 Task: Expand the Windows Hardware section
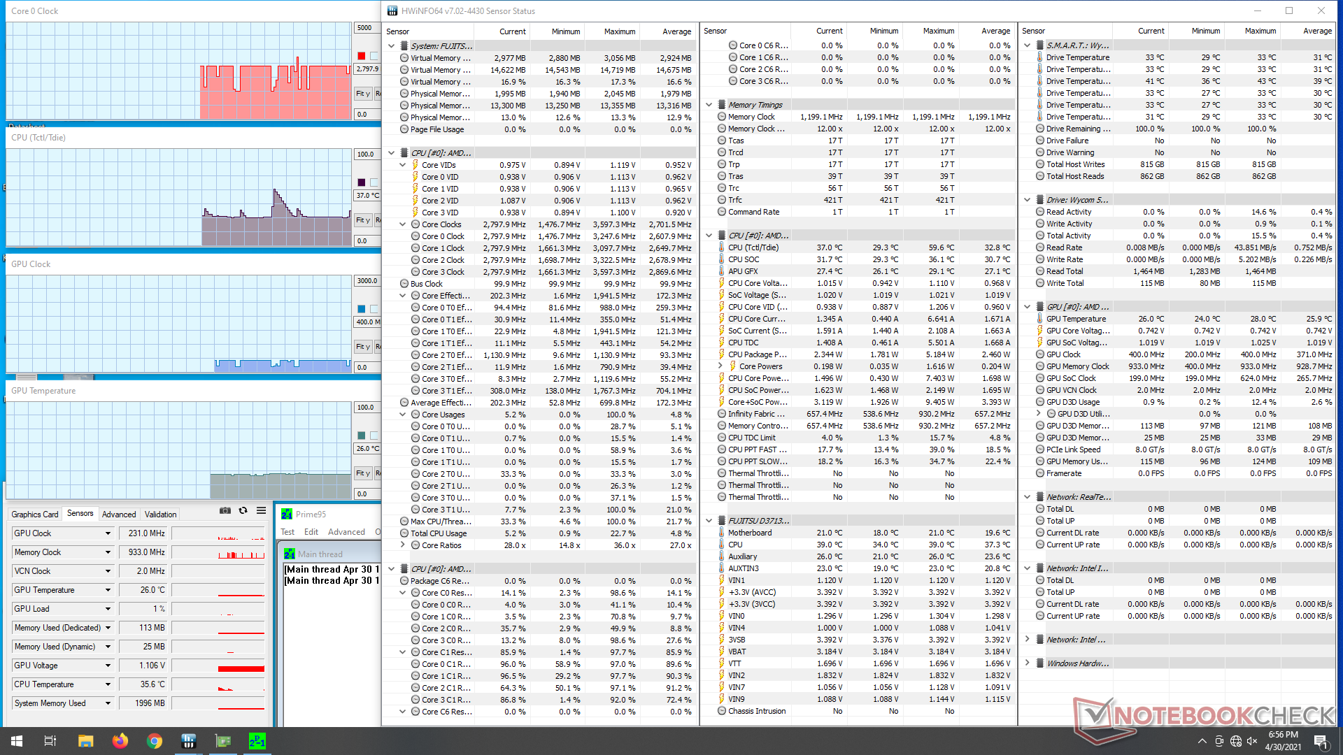(1028, 663)
